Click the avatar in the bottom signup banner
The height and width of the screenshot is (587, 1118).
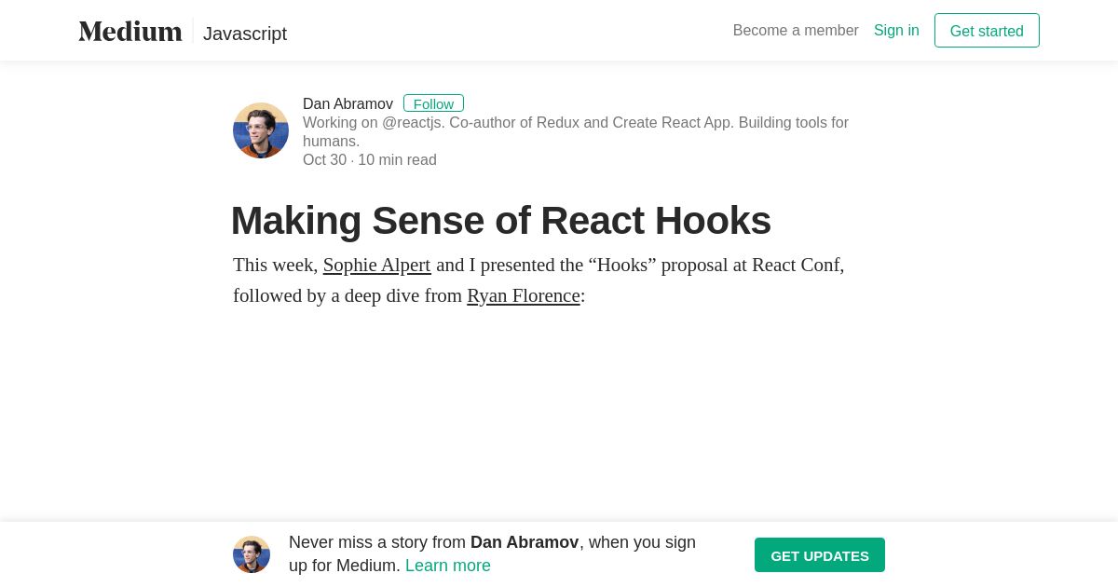pos(252,554)
